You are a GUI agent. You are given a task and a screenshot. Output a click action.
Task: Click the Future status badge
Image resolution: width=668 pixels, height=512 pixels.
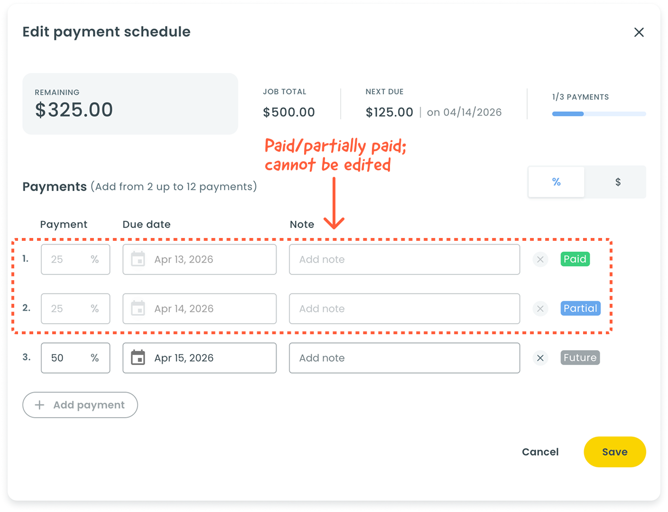pos(580,357)
